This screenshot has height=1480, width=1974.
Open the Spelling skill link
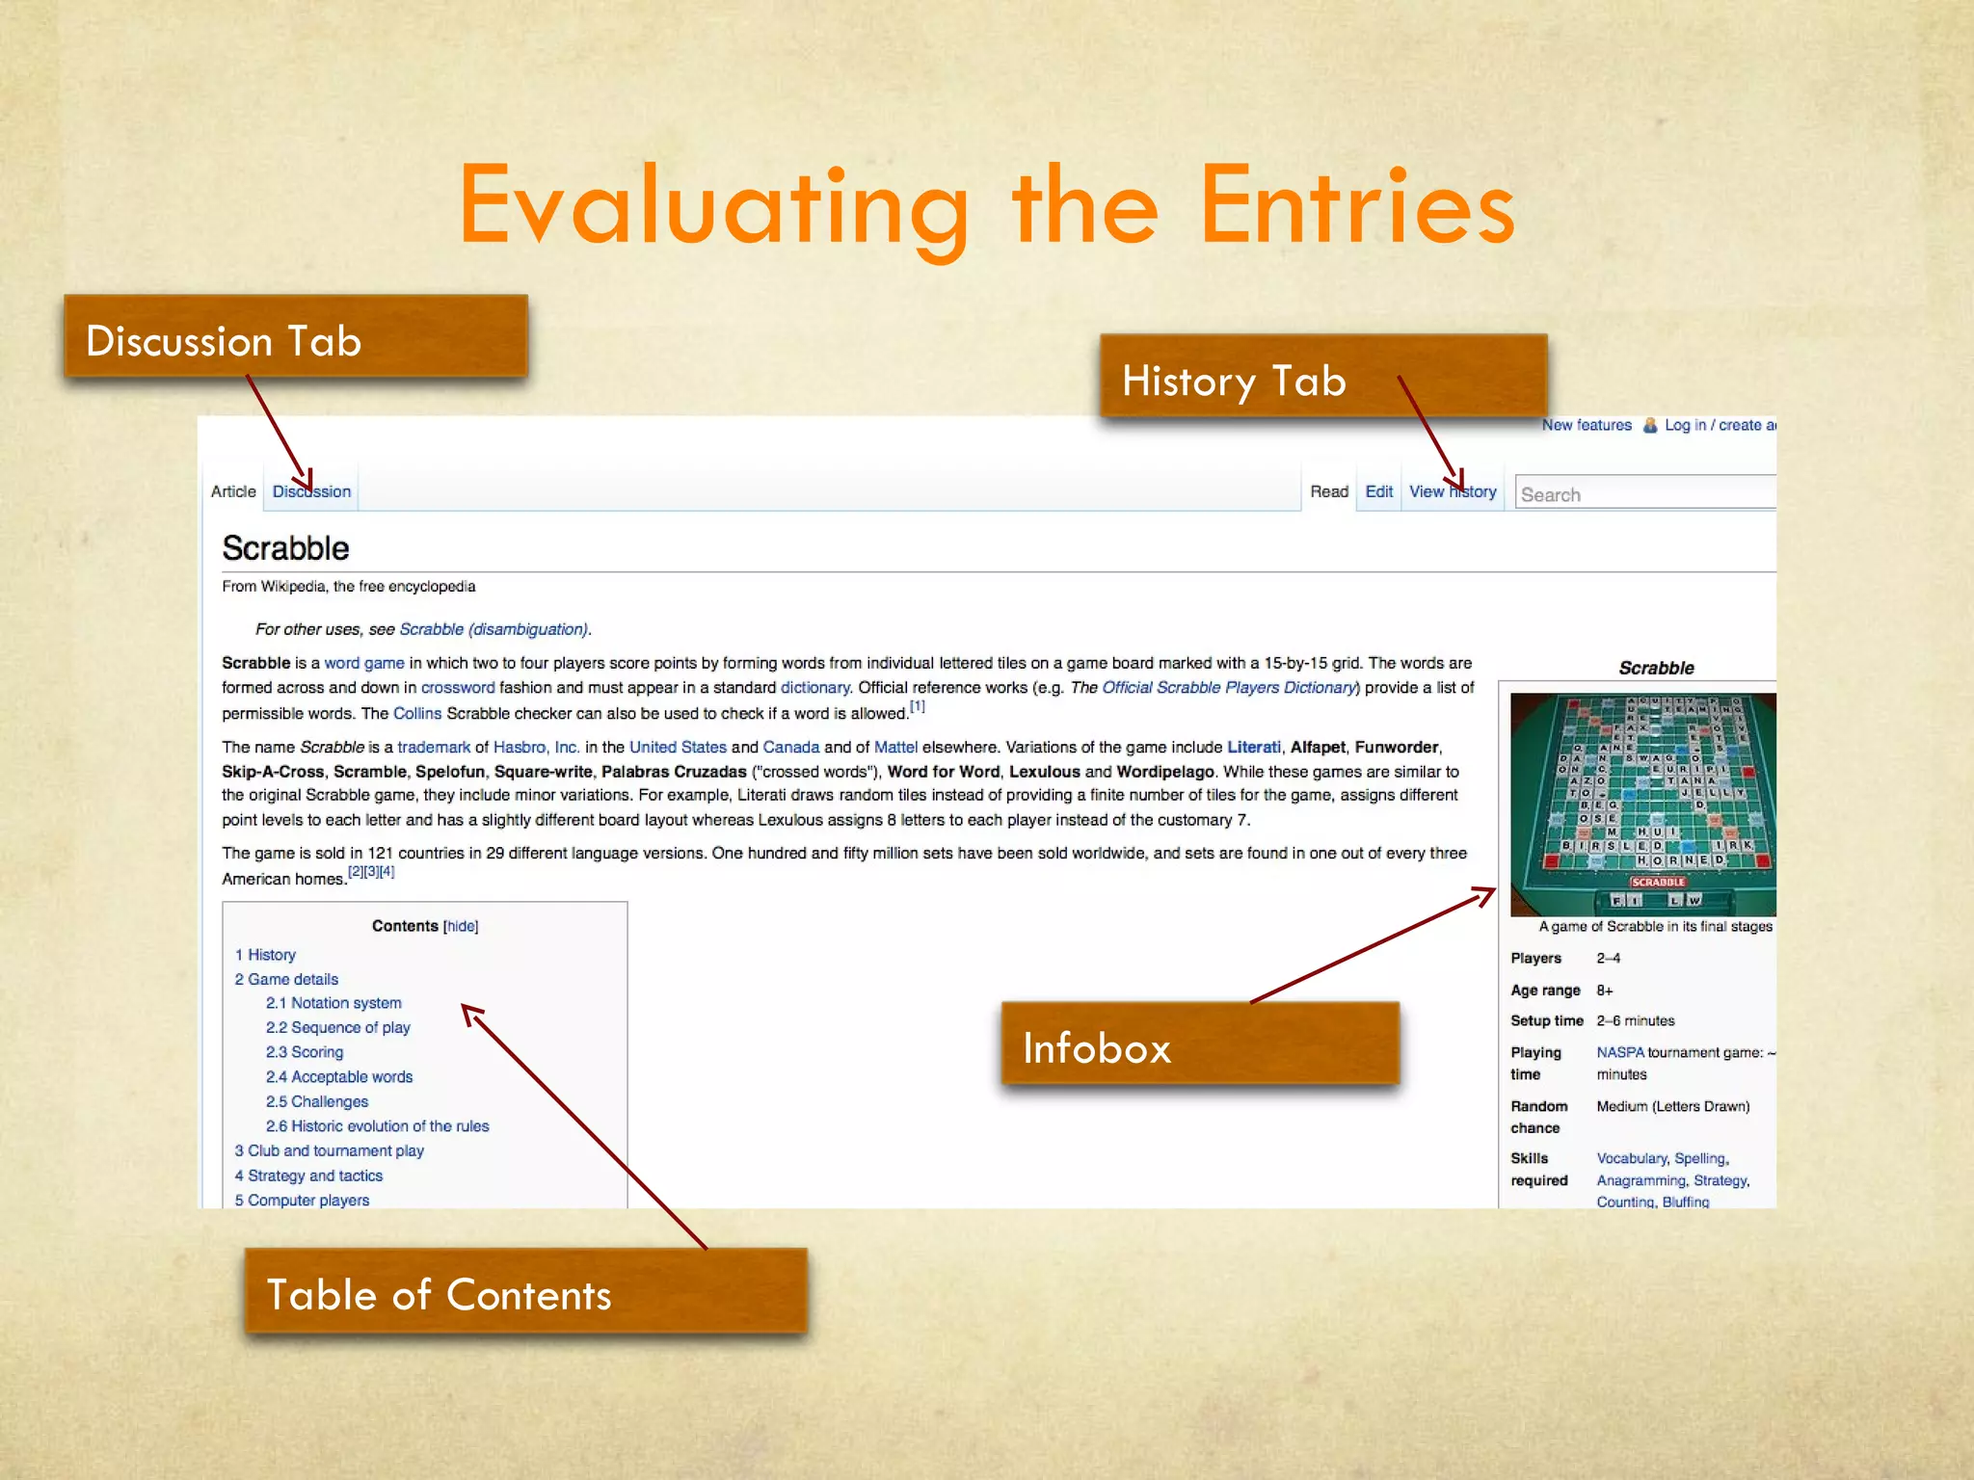tap(1701, 1158)
